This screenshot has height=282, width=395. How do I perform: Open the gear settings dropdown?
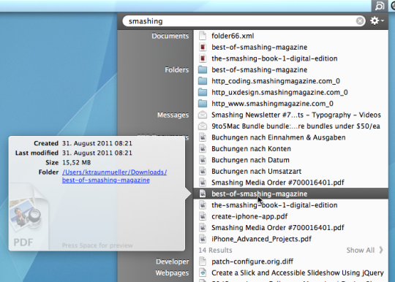377,20
